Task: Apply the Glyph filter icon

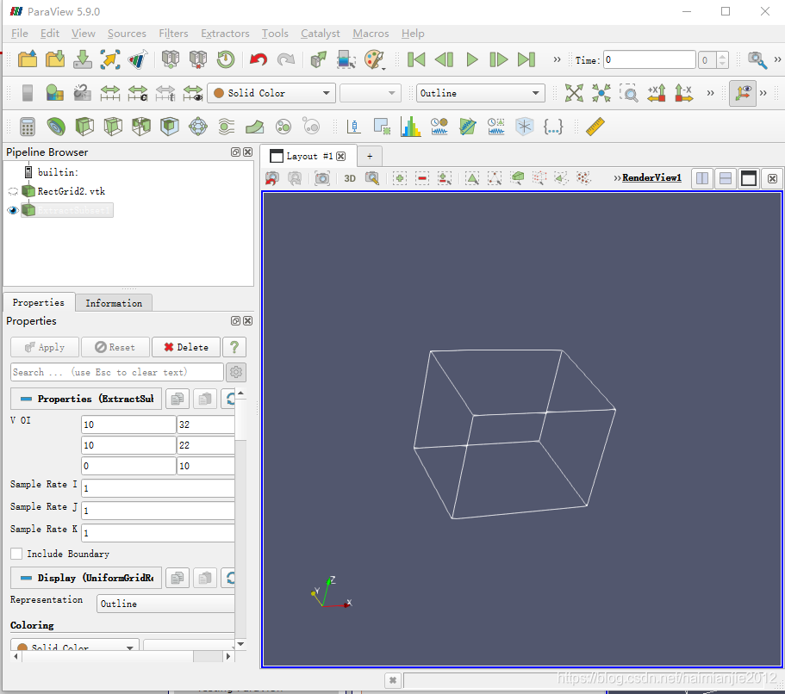Action: click(198, 127)
